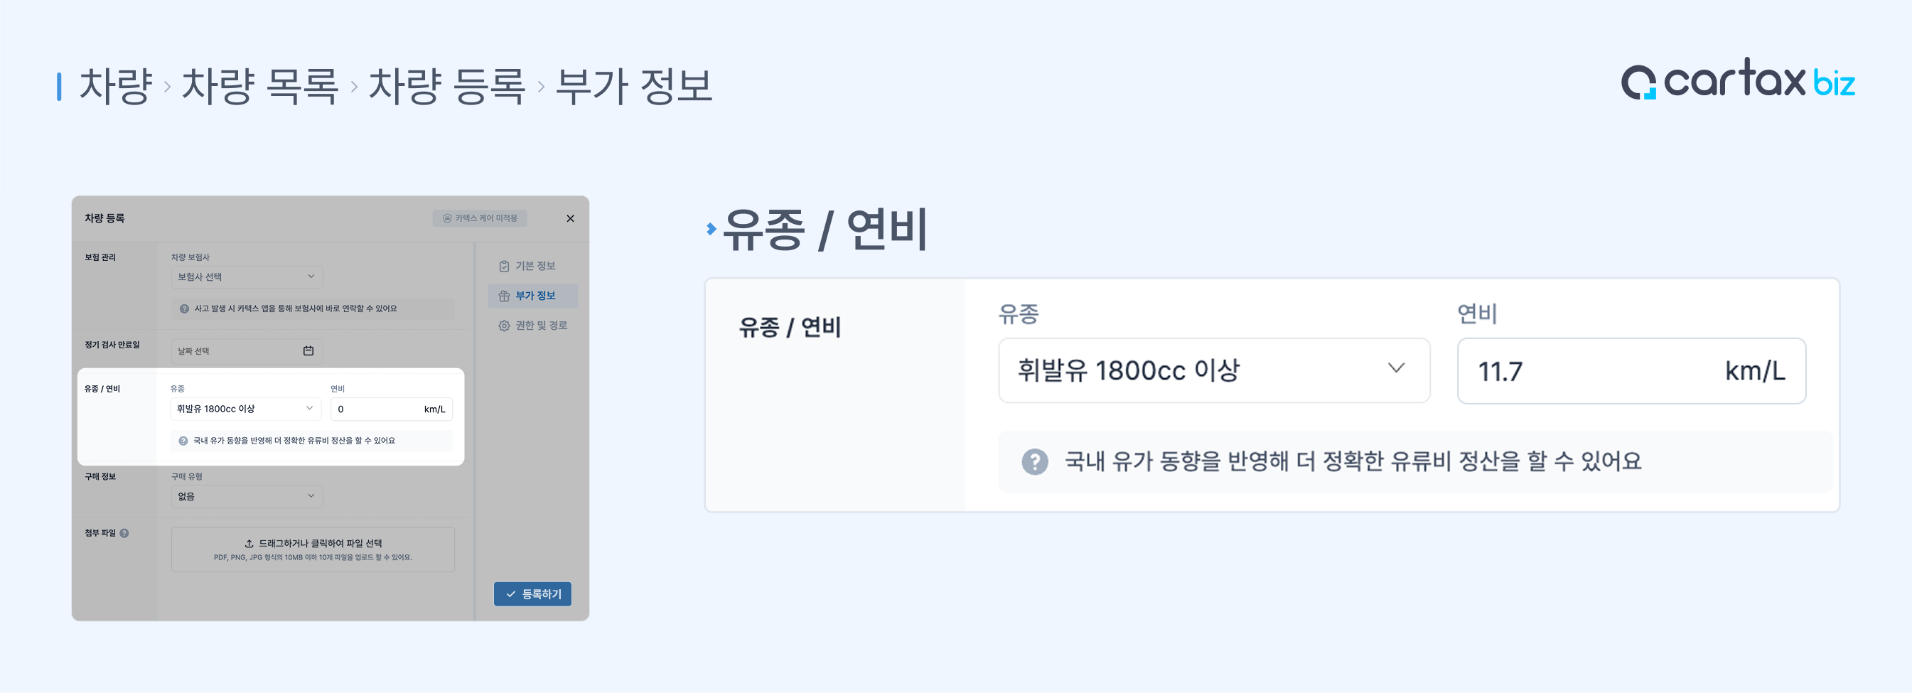Click the clipboard icon beside 기본 정보
1912x693 pixels.
(x=504, y=267)
